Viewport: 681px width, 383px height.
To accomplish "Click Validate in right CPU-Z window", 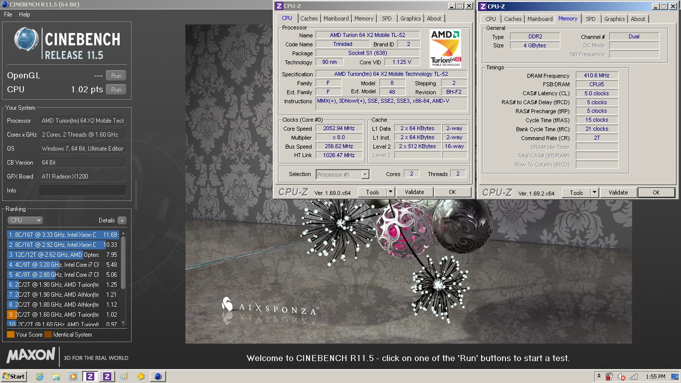I will pyautogui.click(x=618, y=192).
